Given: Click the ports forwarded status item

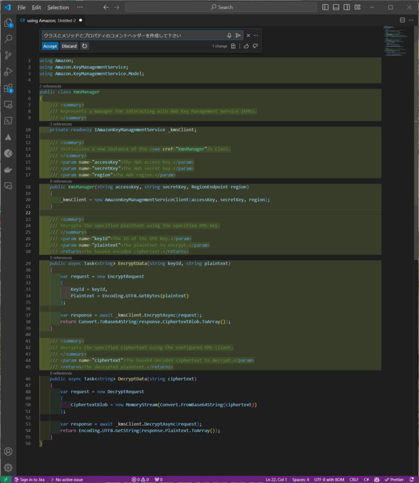Looking at the screenshot, I should coord(158,479).
